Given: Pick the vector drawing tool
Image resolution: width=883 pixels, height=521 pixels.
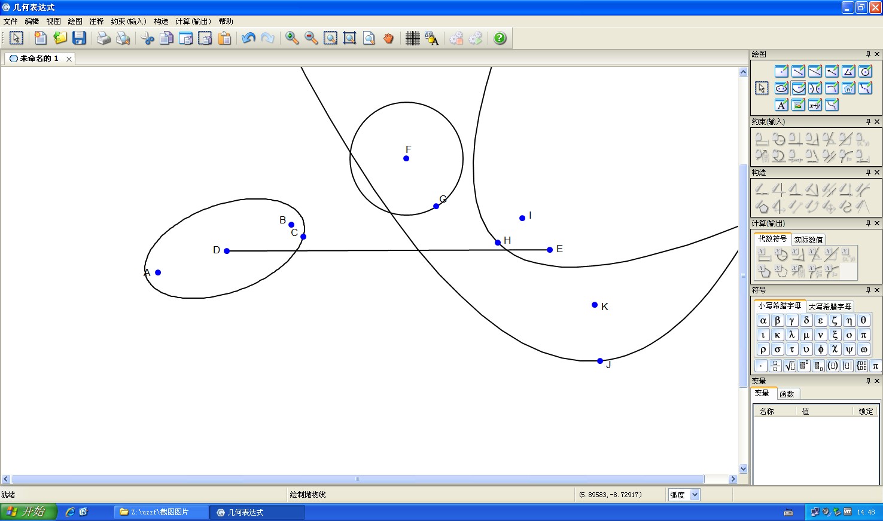Looking at the screenshot, I should pos(832,72).
